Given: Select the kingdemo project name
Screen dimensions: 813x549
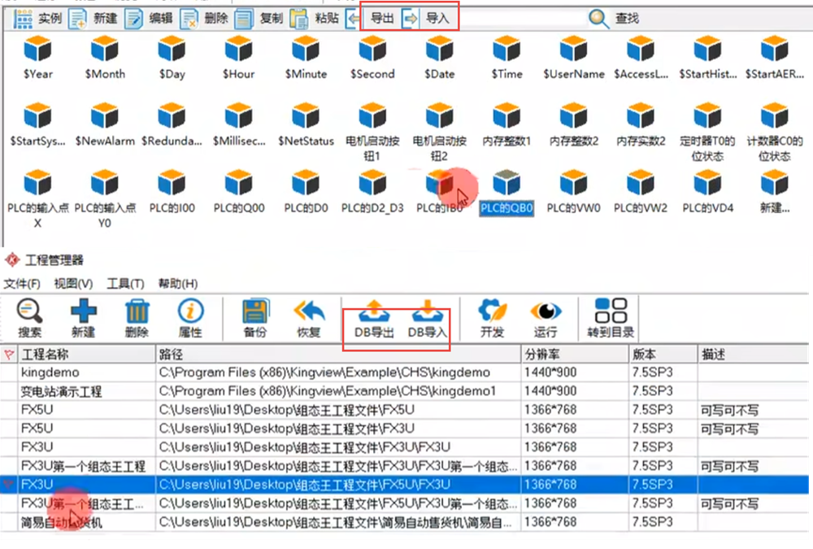Looking at the screenshot, I should [x=50, y=373].
